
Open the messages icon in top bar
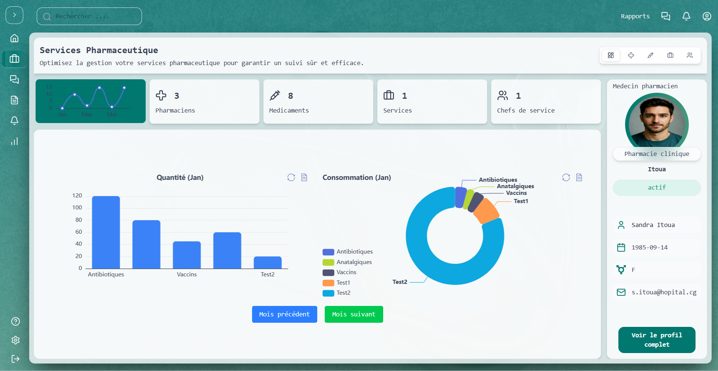666,16
